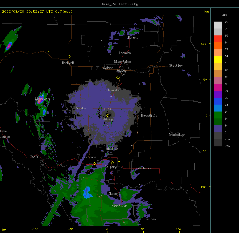Viewport: 239px width, 233px height.
Task: Select the blue 33-36 dBZ legend swatch
Action: click(218, 101)
